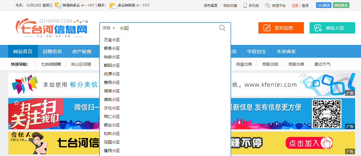Click the mobile phone icon for 手机版
Image resolution: width=361 pixels, height=156 pixels.
click(x=245, y=5)
